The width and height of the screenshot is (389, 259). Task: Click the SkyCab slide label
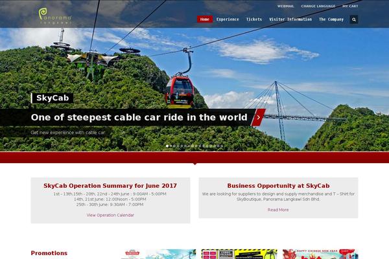pos(53,98)
